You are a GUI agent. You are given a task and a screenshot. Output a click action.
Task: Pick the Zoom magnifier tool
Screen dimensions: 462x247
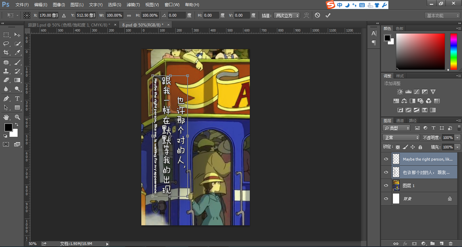(x=18, y=117)
